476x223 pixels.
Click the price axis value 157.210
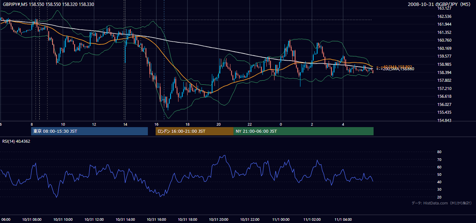(444, 88)
